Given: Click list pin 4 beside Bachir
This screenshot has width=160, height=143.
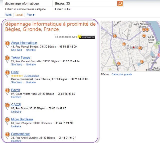Looking at the screenshot, I should click(7, 92).
